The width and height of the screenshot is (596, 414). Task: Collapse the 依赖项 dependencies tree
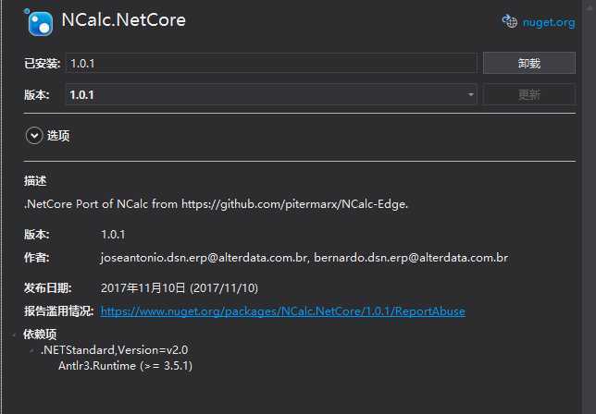pyautogui.click(x=14, y=335)
